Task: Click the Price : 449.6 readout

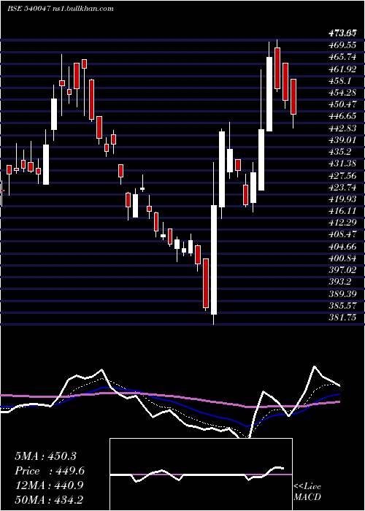Action: point(50,471)
